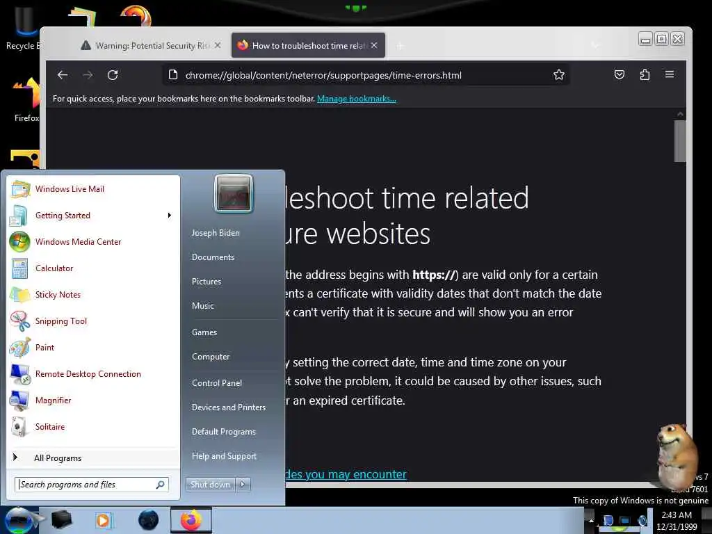Open Getting Started in Start menu

pos(93,216)
